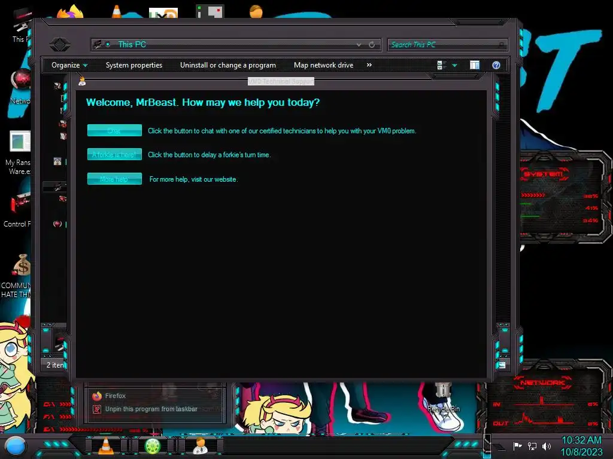The width and height of the screenshot is (613, 459).
Task: Click the network tray icon
Action: (x=532, y=446)
